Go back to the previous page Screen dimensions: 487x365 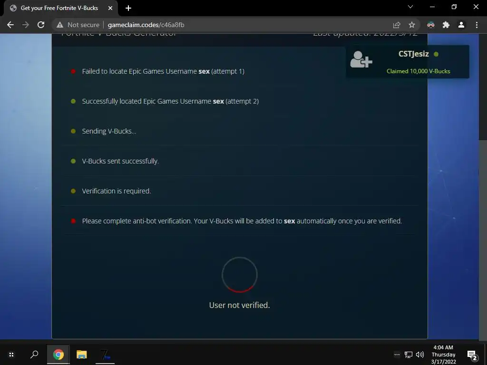pyautogui.click(x=10, y=25)
